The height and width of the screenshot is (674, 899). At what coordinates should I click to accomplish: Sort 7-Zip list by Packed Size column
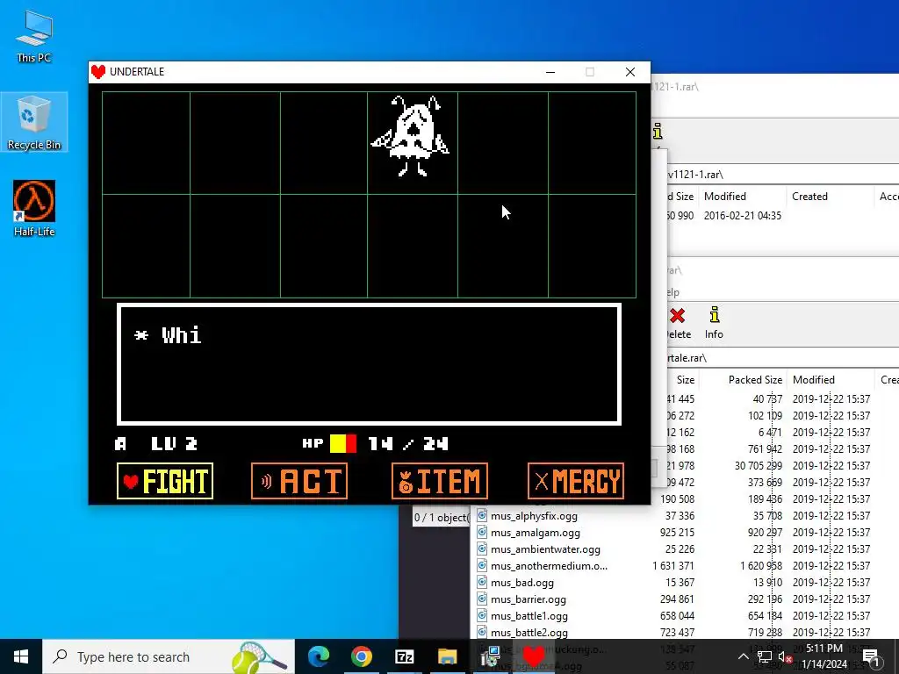(755, 379)
